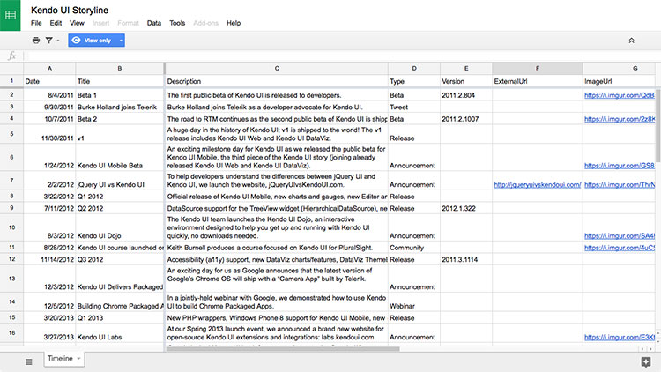Open the imgur link in Beta 2 row
661x372 pixels.
pos(620,119)
